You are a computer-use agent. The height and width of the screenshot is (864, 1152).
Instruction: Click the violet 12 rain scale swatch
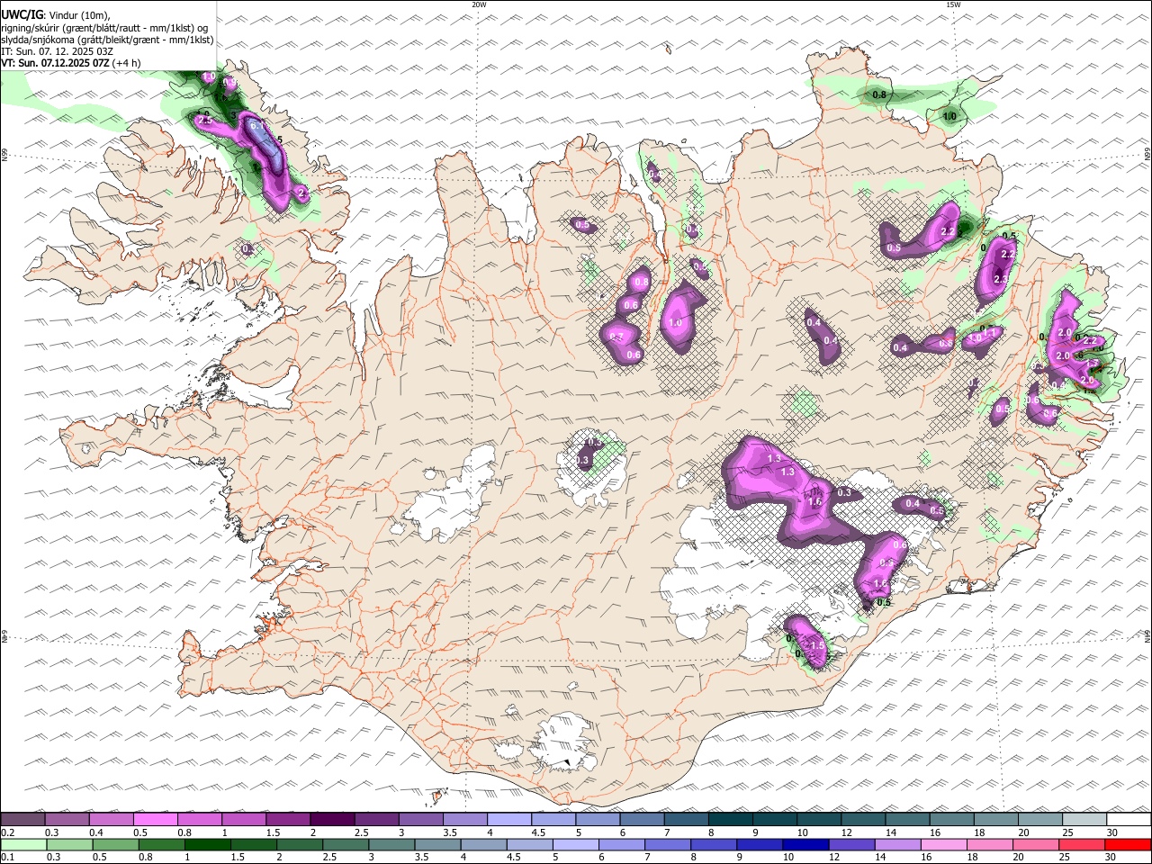[x=851, y=845]
